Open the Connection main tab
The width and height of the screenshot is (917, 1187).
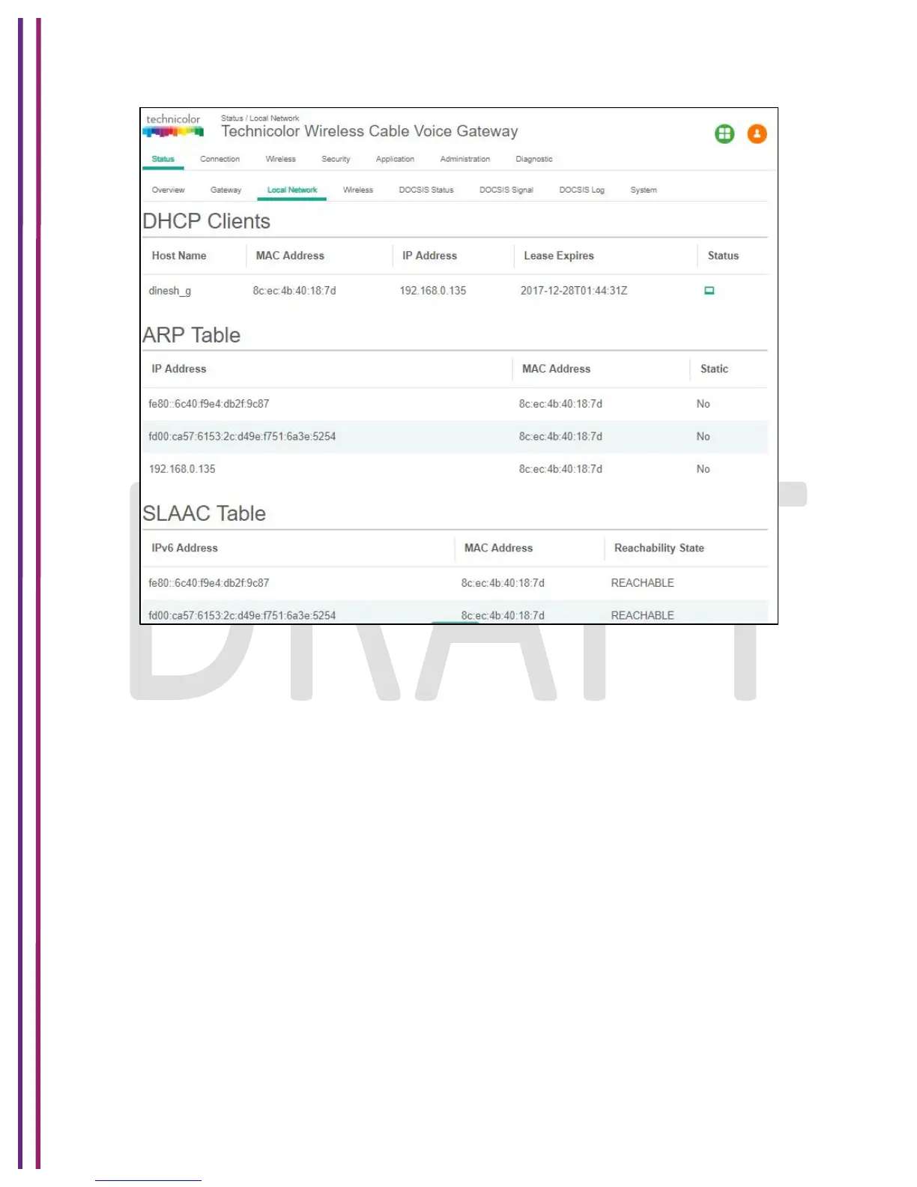[x=220, y=159]
